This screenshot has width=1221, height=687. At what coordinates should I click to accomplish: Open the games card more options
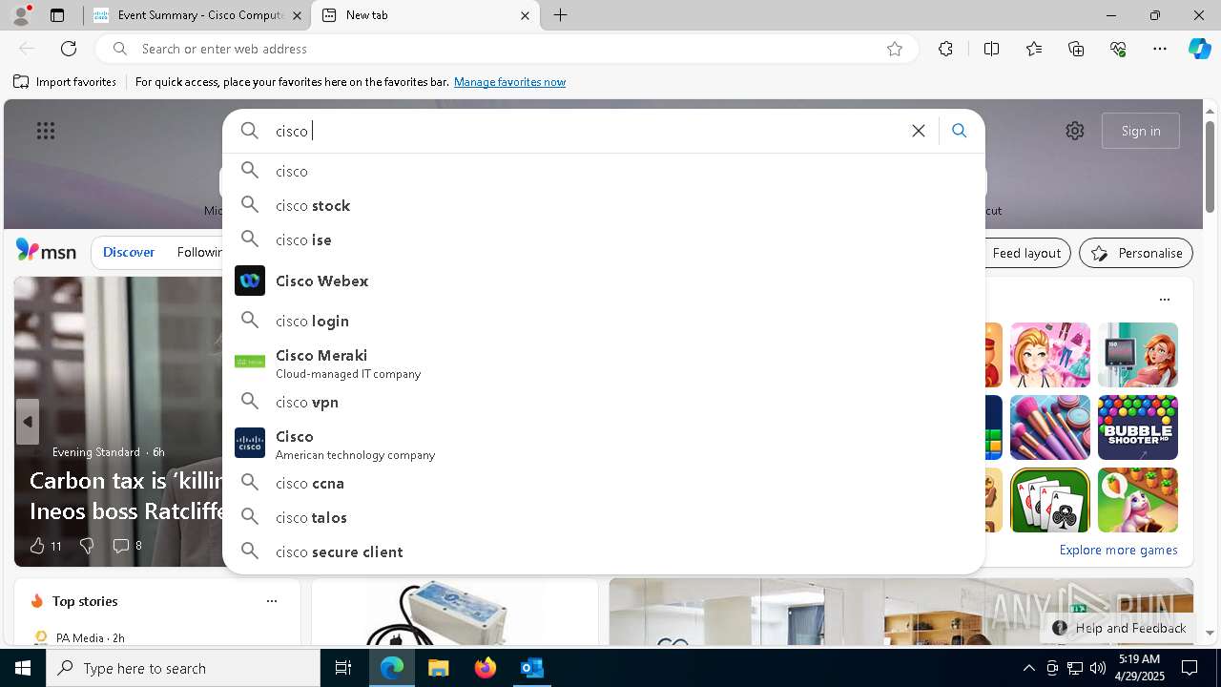(1165, 300)
